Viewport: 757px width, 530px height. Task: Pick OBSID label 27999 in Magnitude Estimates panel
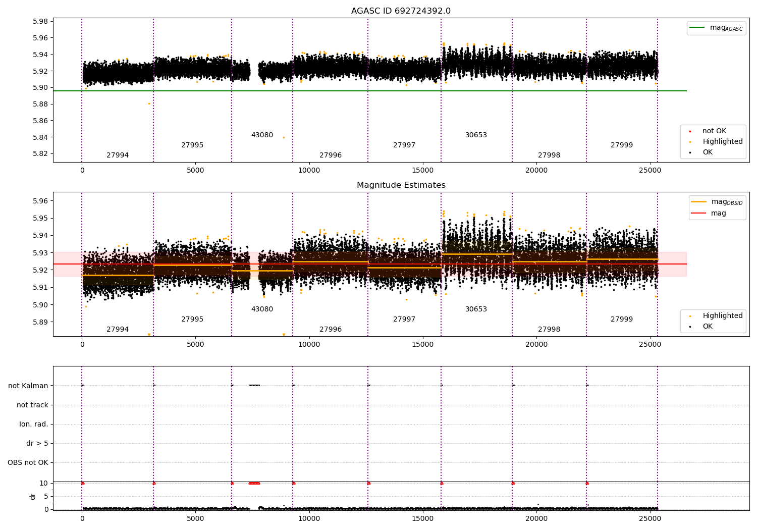(622, 320)
